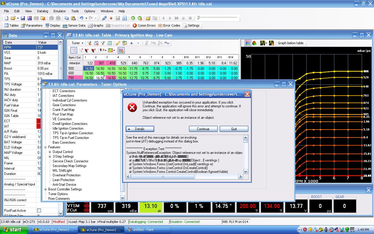374x234 pixels.
Task: Click the blue minus decrease icon
Action: 138,43
